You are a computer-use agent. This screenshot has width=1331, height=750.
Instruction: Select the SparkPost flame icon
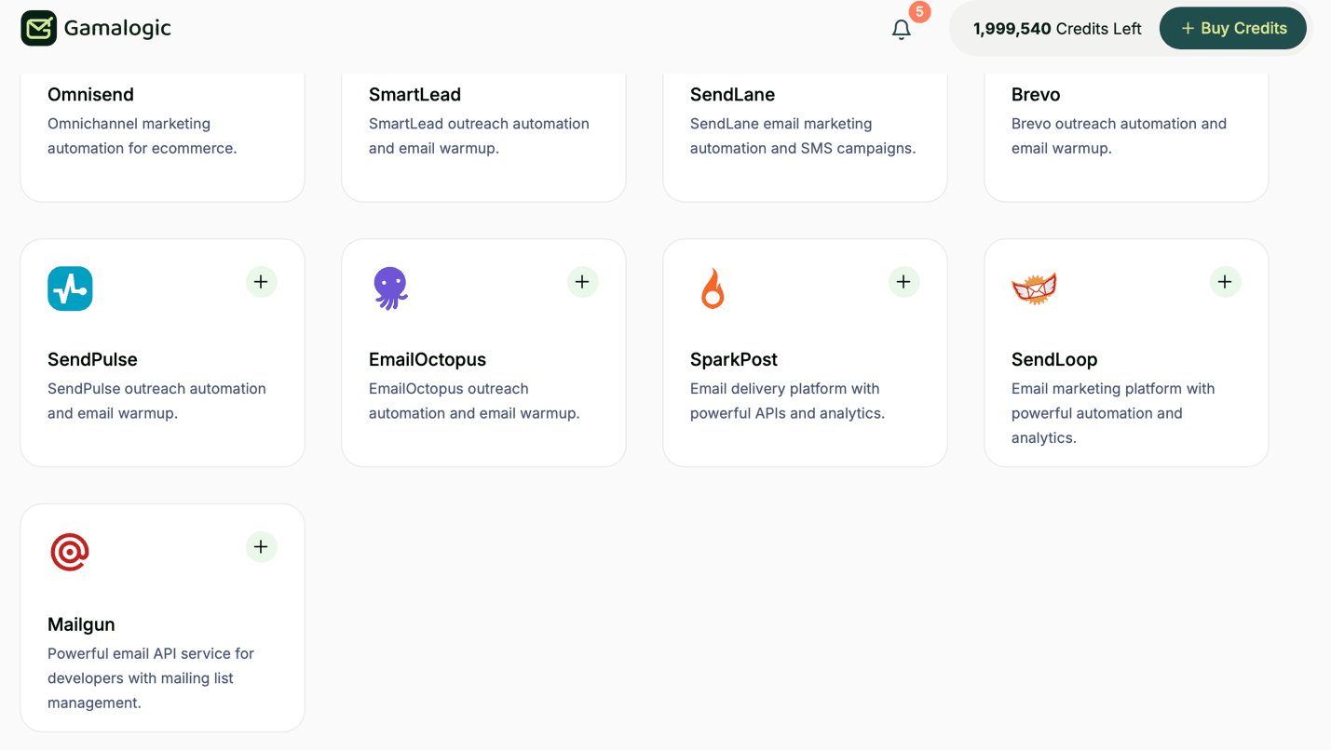(x=712, y=288)
